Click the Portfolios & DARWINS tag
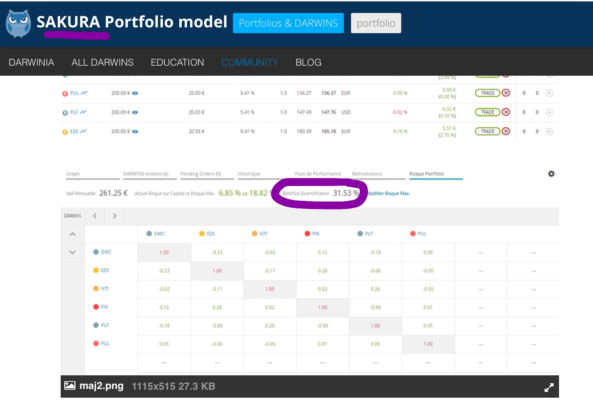This screenshot has width=593, height=402. [288, 23]
